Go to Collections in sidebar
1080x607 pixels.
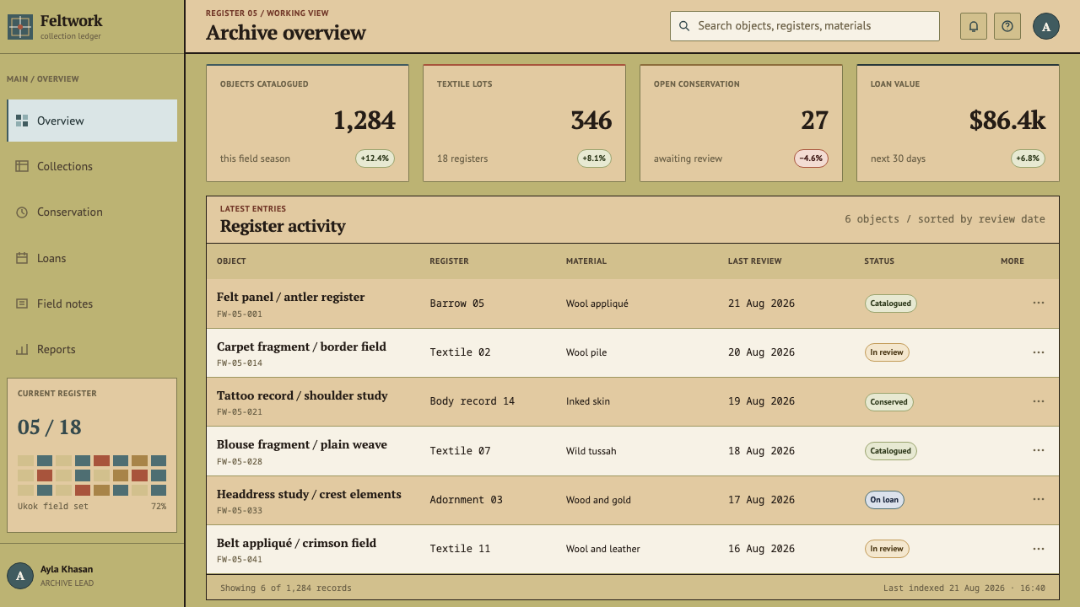[x=92, y=166]
